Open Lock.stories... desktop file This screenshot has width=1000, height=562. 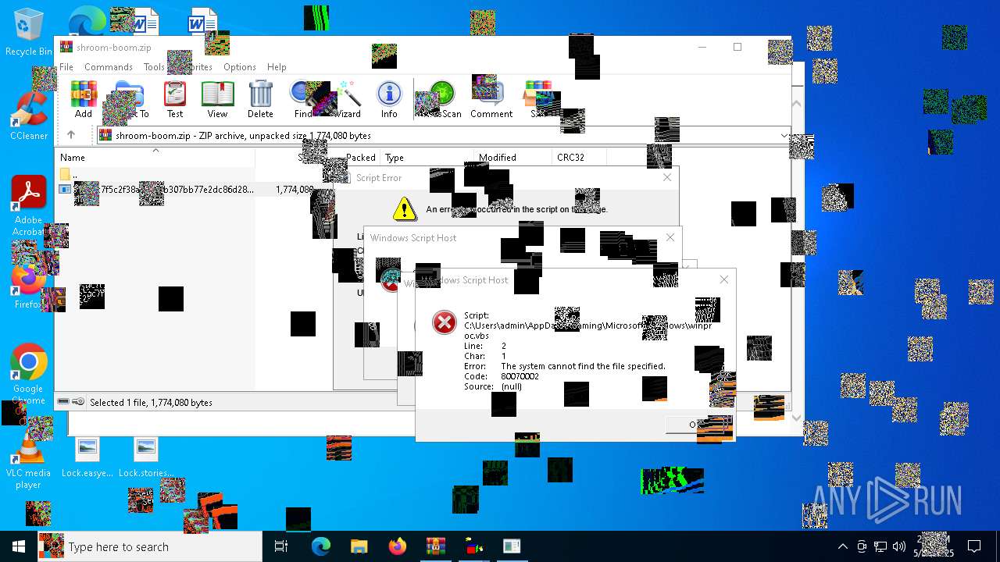click(x=146, y=457)
